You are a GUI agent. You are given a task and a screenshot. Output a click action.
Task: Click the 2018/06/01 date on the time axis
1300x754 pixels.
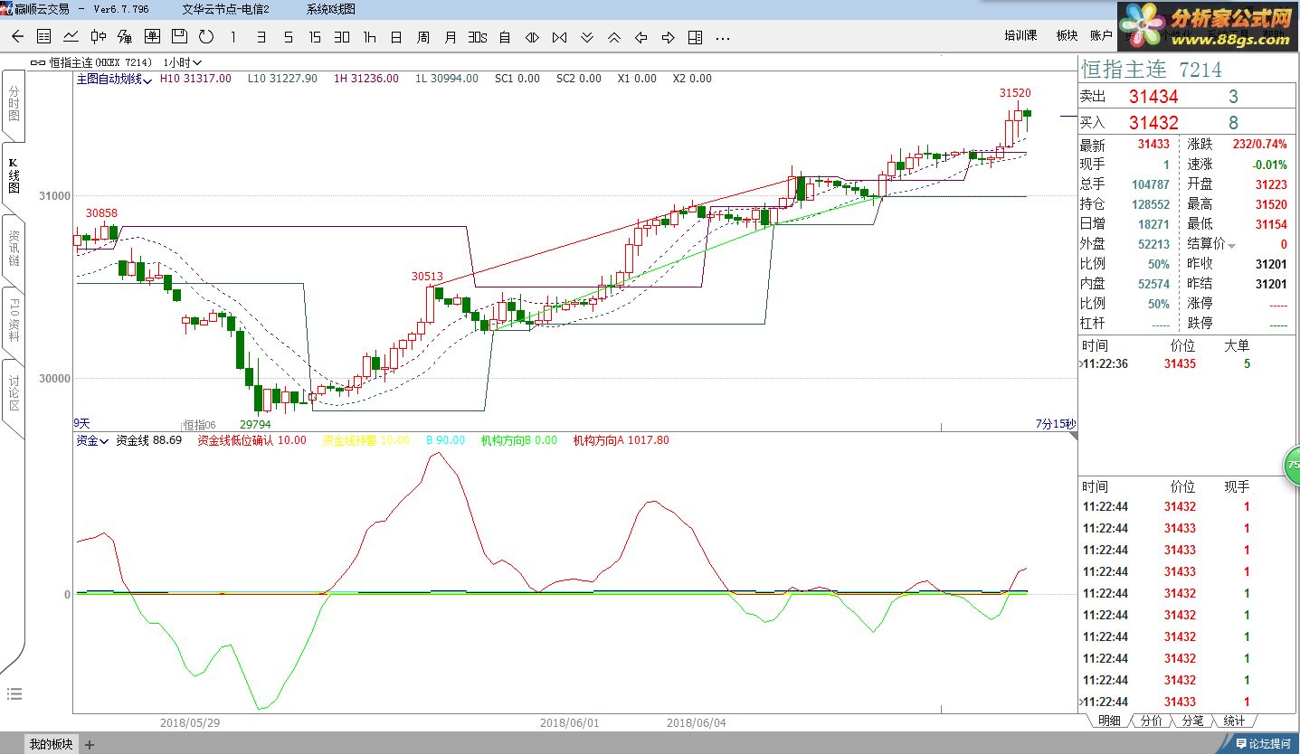pyautogui.click(x=570, y=723)
